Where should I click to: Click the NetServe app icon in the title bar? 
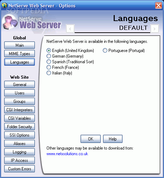pyautogui.click(x=5, y=5)
